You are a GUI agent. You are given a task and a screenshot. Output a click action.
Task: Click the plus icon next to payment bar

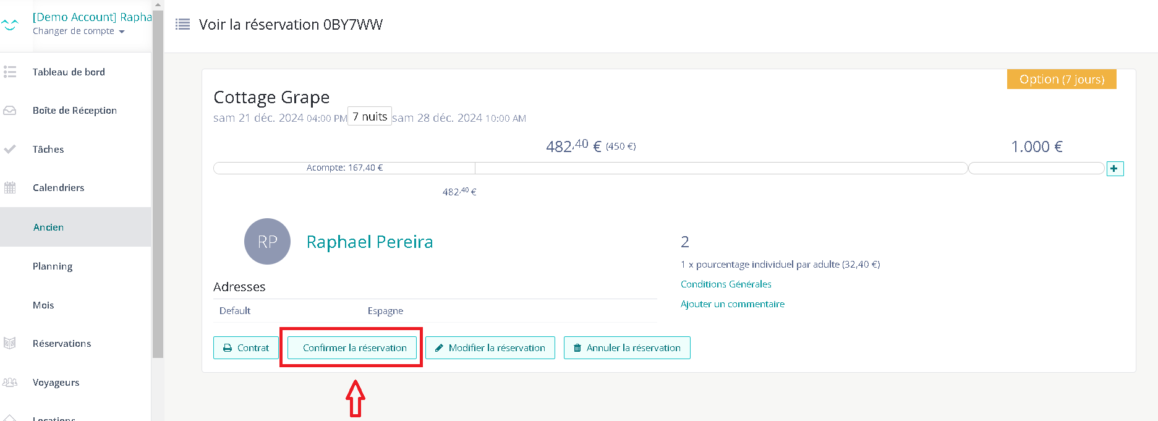coord(1114,169)
